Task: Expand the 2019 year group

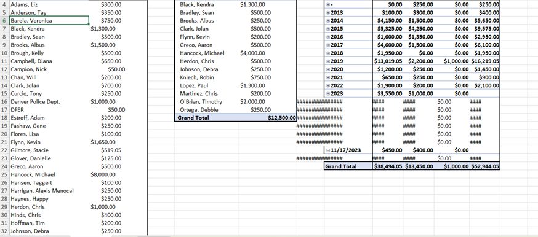Action: tap(328, 61)
